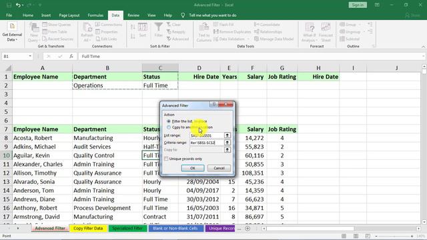The image size is (427, 240).
Task: Switch to the View ribbon tab
Action: [151, 15]
